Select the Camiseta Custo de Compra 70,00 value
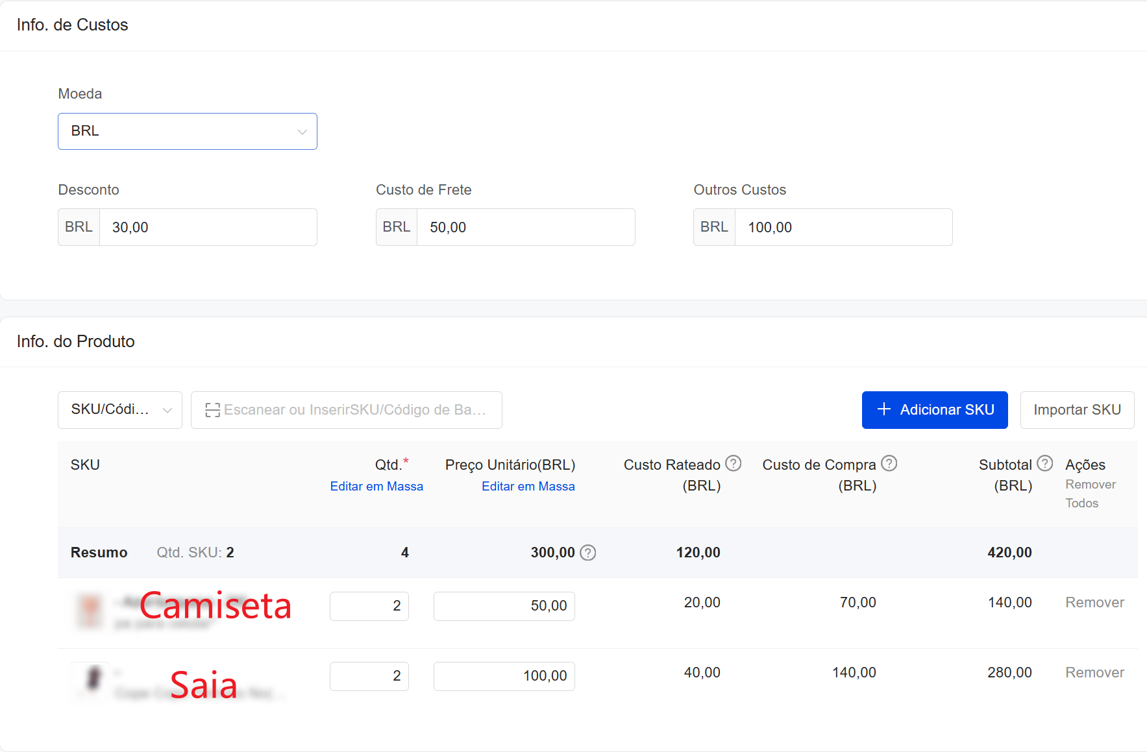This screenshot has height=752, width=1147. 857,603
